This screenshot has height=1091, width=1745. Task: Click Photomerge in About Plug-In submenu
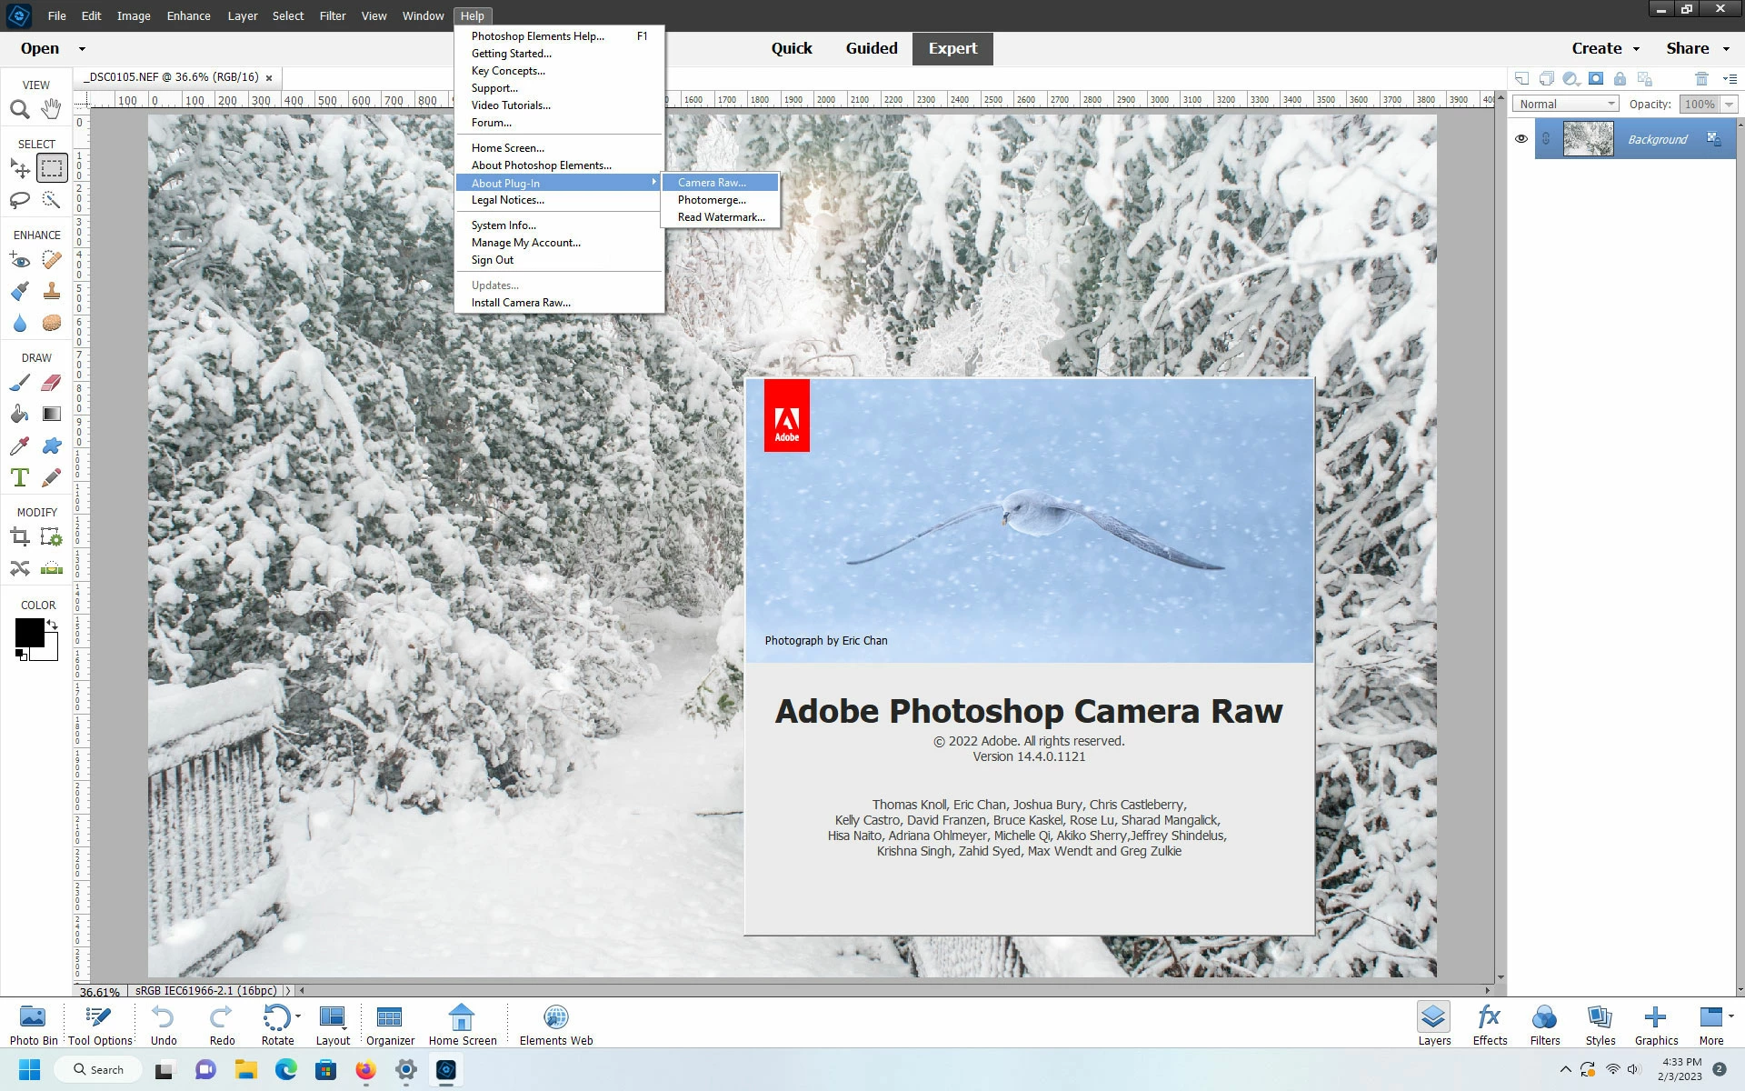(712, 200)
